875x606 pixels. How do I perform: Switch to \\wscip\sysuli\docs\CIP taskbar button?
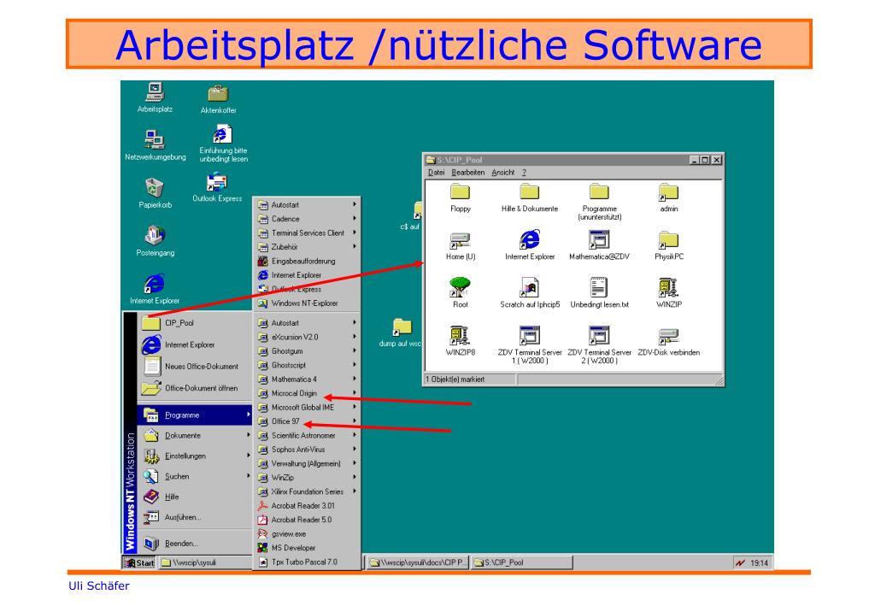pos(417,562)
